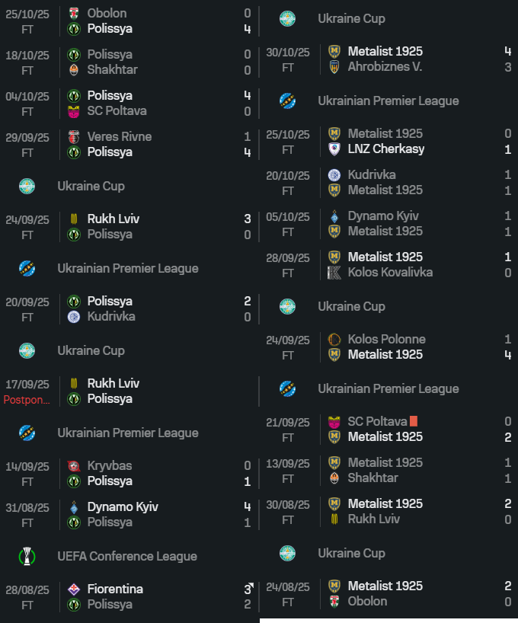Select the LNZ Cherkasy team name
The height and width of the screenshot is (623, 518).
[386, 149]
